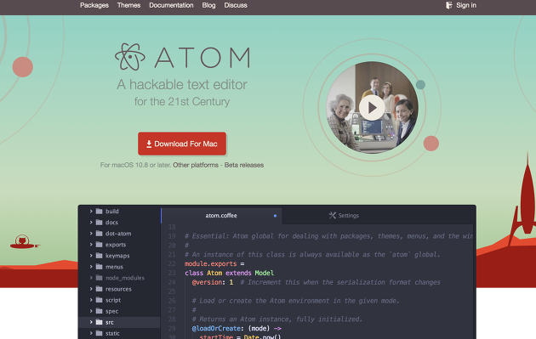Click the Sign in icon

coord(449,5)
